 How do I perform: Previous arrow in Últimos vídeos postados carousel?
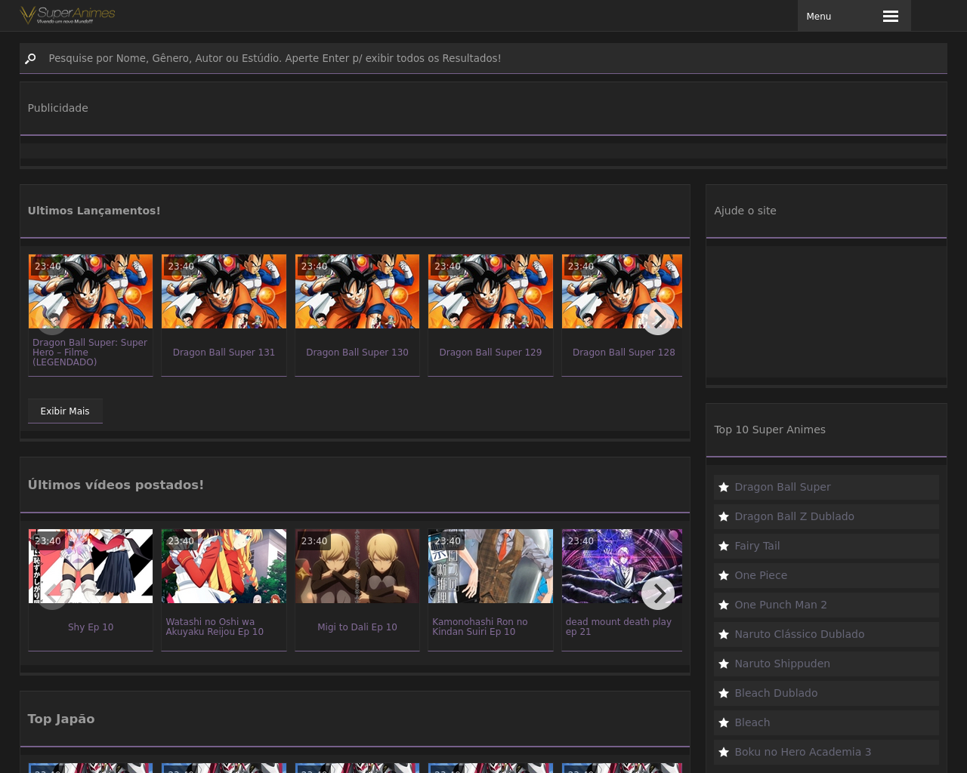(x=52, y=593)
